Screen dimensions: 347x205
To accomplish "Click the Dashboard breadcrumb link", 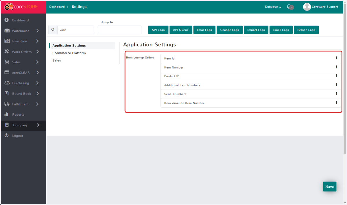I will click(57, 7).
